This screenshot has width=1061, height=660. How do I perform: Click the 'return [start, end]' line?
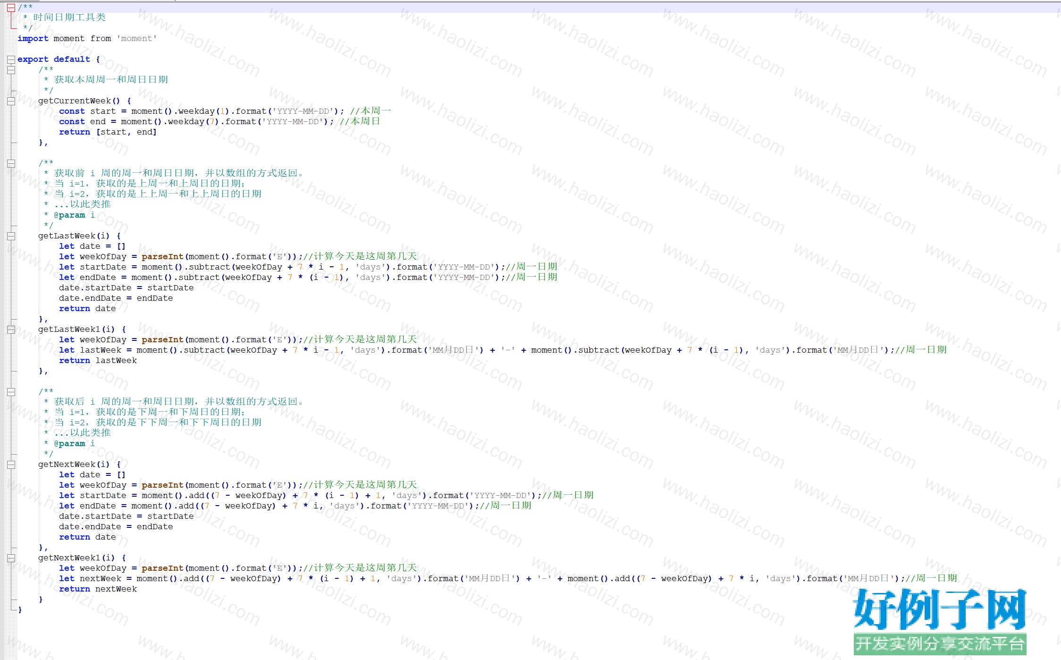point(108,132)
